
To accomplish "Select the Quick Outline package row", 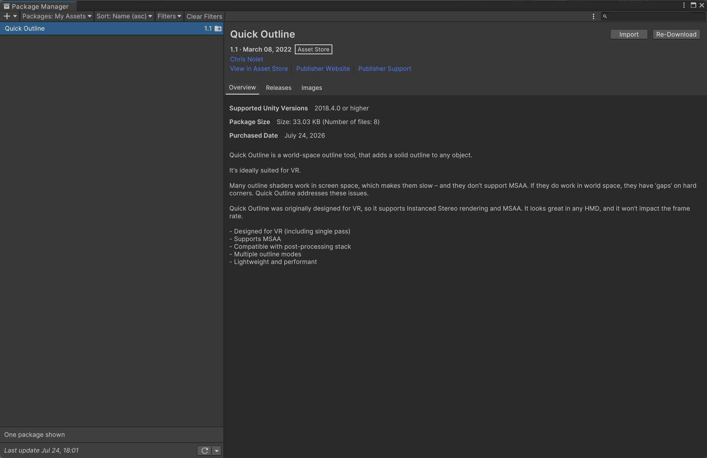I will pos(112,29).
